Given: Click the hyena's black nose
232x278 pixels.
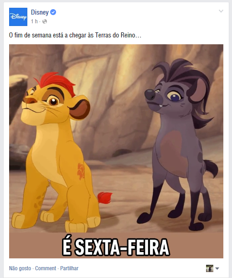Looking at the screenshot, I should point(150,94).
